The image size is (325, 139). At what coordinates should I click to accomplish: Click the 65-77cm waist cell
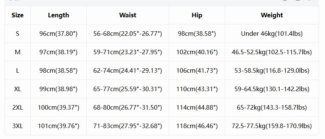pos(128,89)
